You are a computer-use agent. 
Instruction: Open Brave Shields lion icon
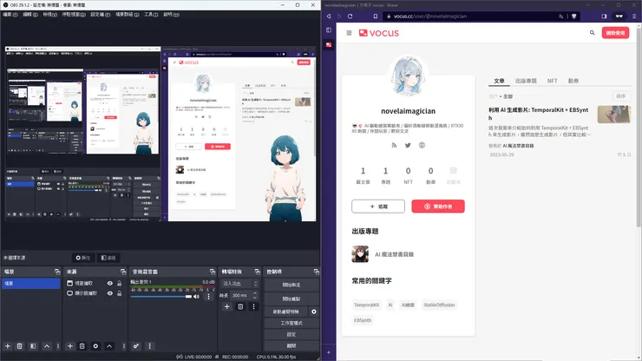click(574, 16)
